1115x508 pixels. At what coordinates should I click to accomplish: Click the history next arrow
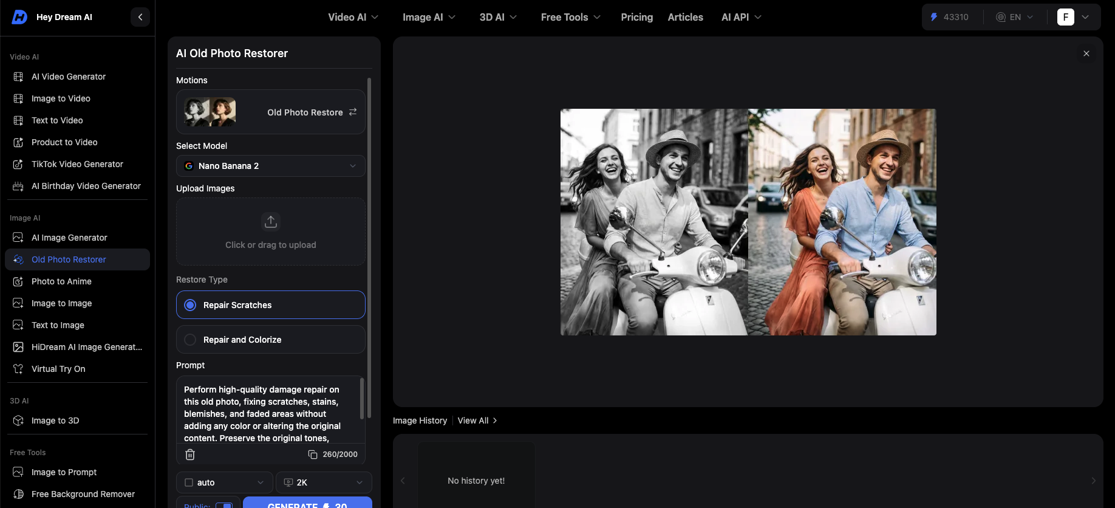1094,481
